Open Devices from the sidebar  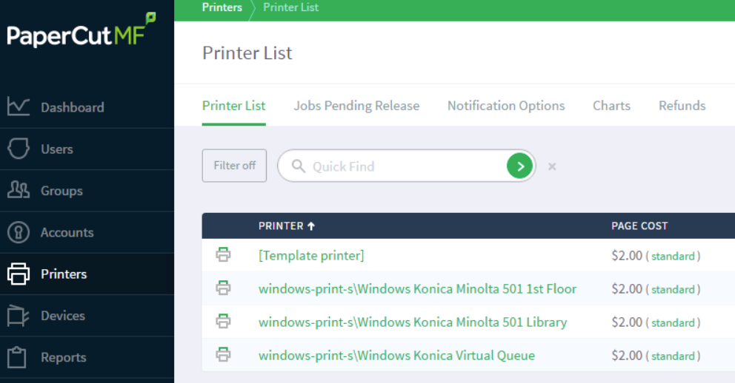[63, 316]
